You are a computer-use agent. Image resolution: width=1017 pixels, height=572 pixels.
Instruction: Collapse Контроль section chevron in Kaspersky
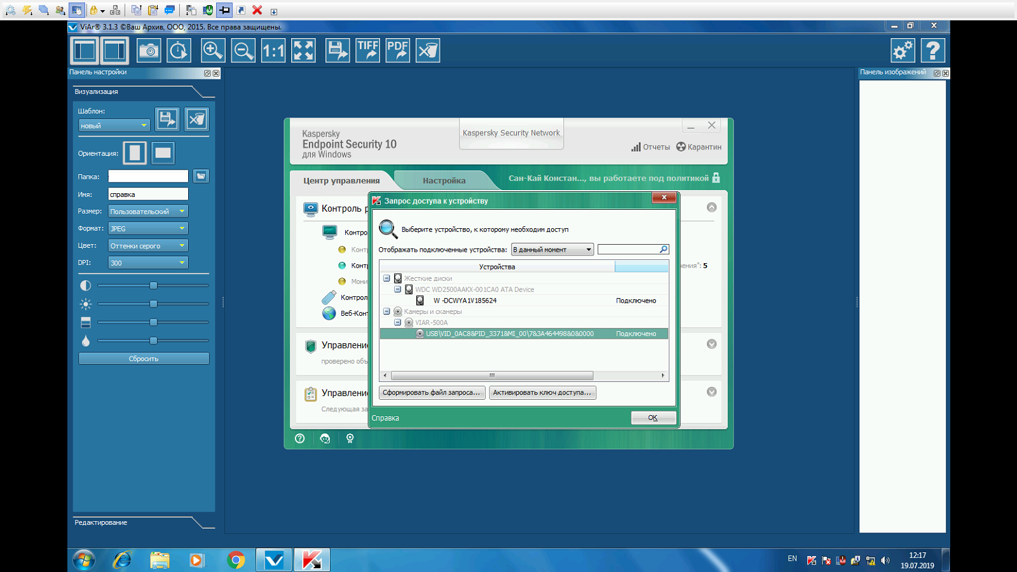coord(712,207)
